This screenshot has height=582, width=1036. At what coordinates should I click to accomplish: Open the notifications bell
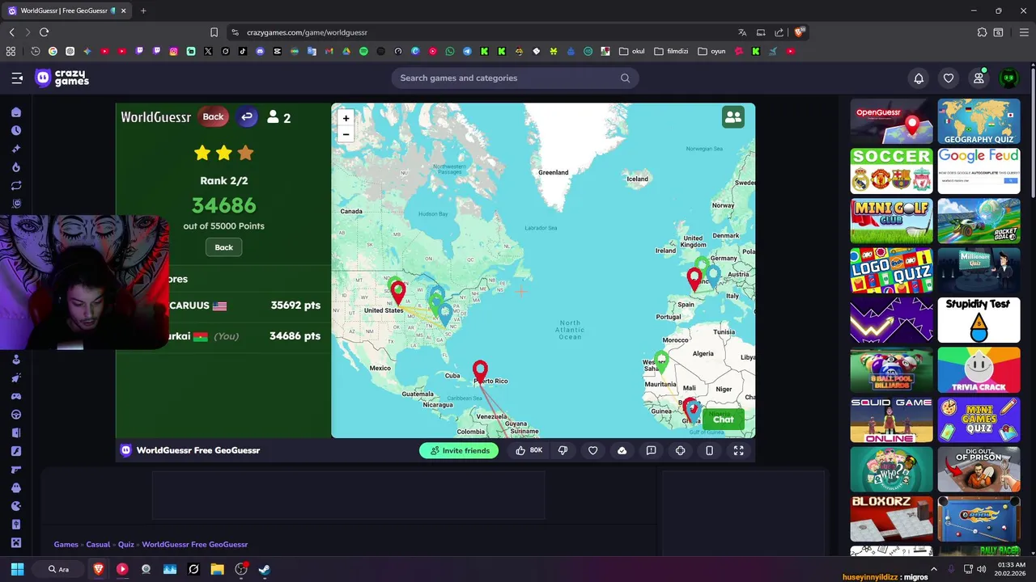[x=919, y=78]
